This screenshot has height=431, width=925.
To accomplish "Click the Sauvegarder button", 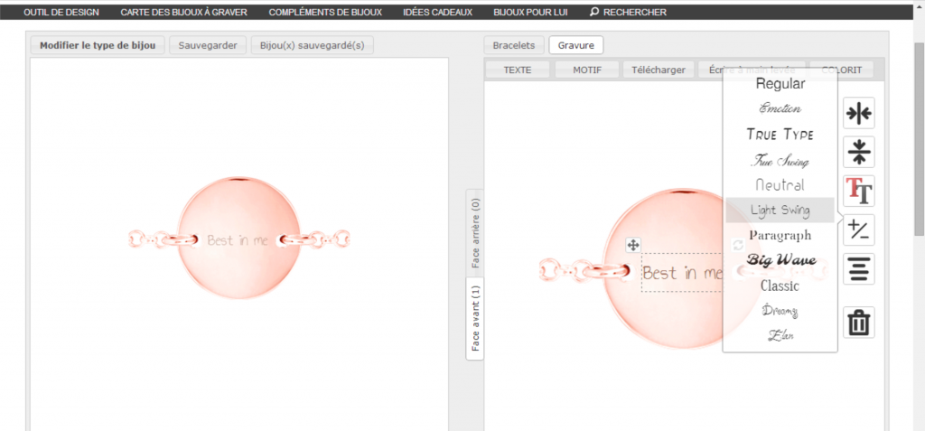I will coord(208,45).
